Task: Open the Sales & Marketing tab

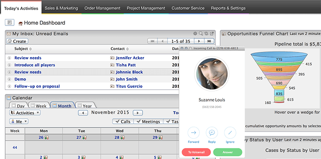Action: coord(61,8)
